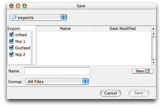Click the yellow minimize window button
Viewport: 165px width, 108px height.
tap(18, 6)
